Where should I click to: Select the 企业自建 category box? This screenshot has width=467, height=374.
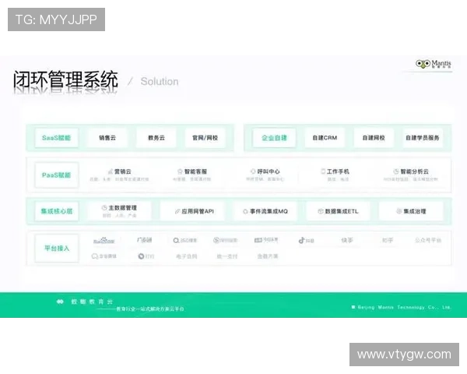(x=274, y=138)
